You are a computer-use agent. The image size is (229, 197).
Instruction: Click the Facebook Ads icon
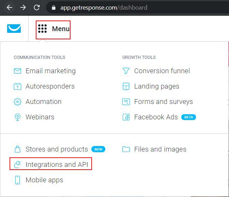point(126,117)
